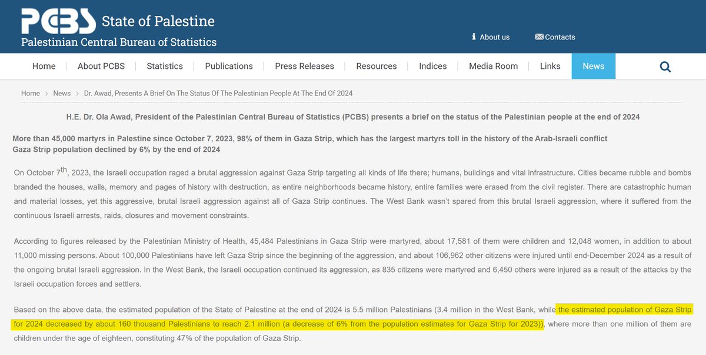Open the About PCBS menu
Viewport: 706px width, 355px height.
pos(101,66)
